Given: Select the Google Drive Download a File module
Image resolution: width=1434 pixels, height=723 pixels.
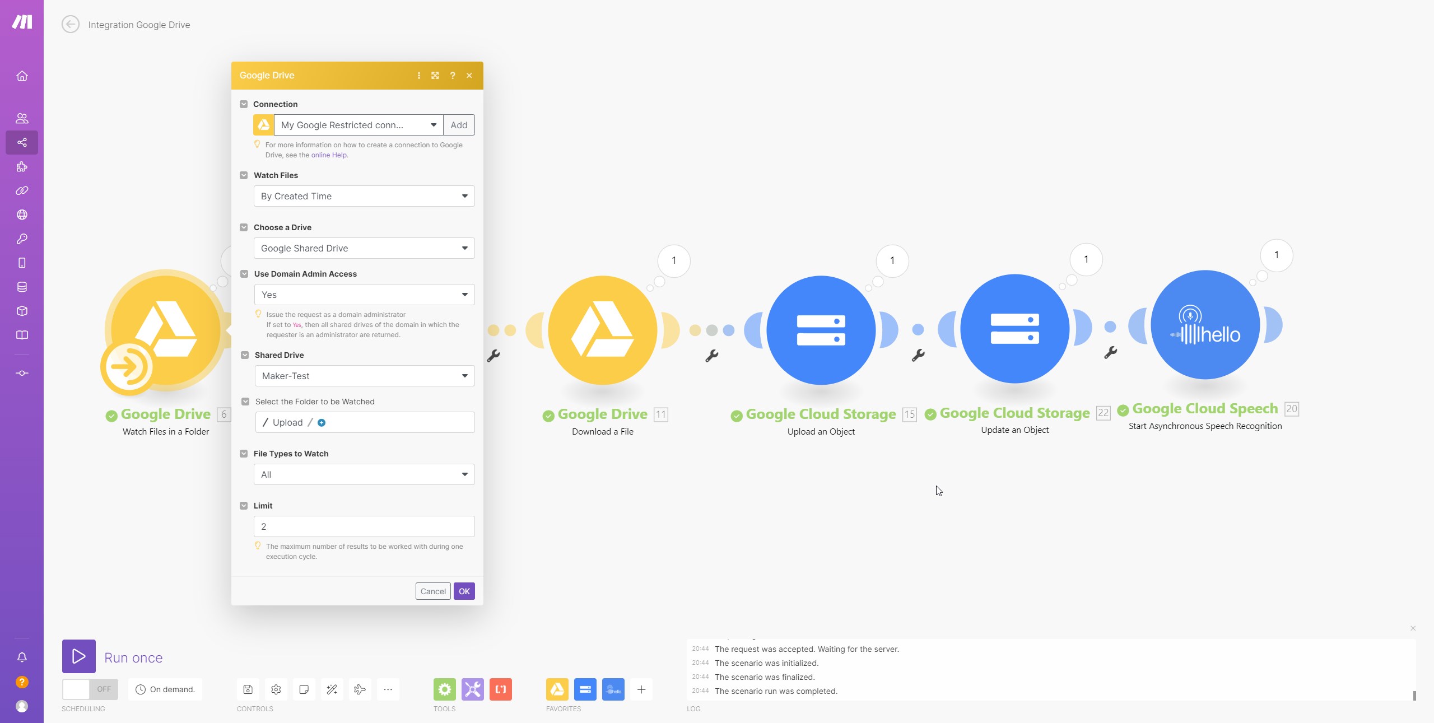Looking at the screenshot, I should coord(603,330).
